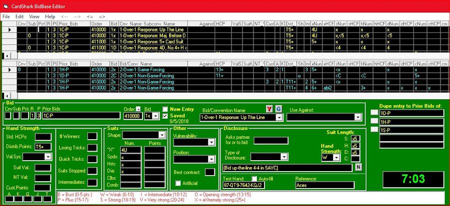
Task: Click the blue G icon button
Action: pyautogui.click(x=278, y=109)
